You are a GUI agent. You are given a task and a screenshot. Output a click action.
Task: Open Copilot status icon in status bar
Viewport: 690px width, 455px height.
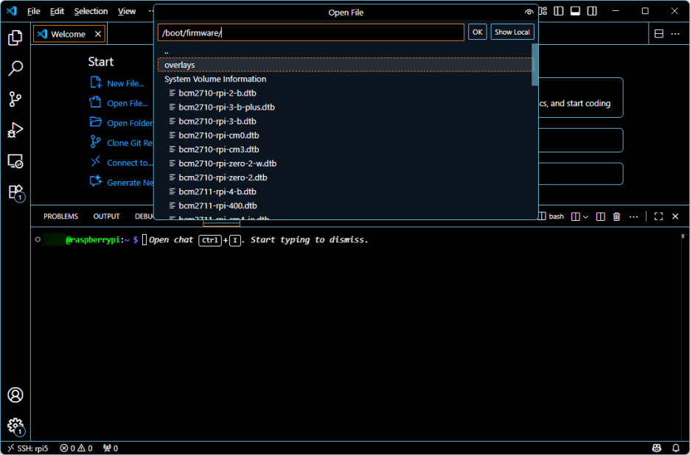click(657, 448)
